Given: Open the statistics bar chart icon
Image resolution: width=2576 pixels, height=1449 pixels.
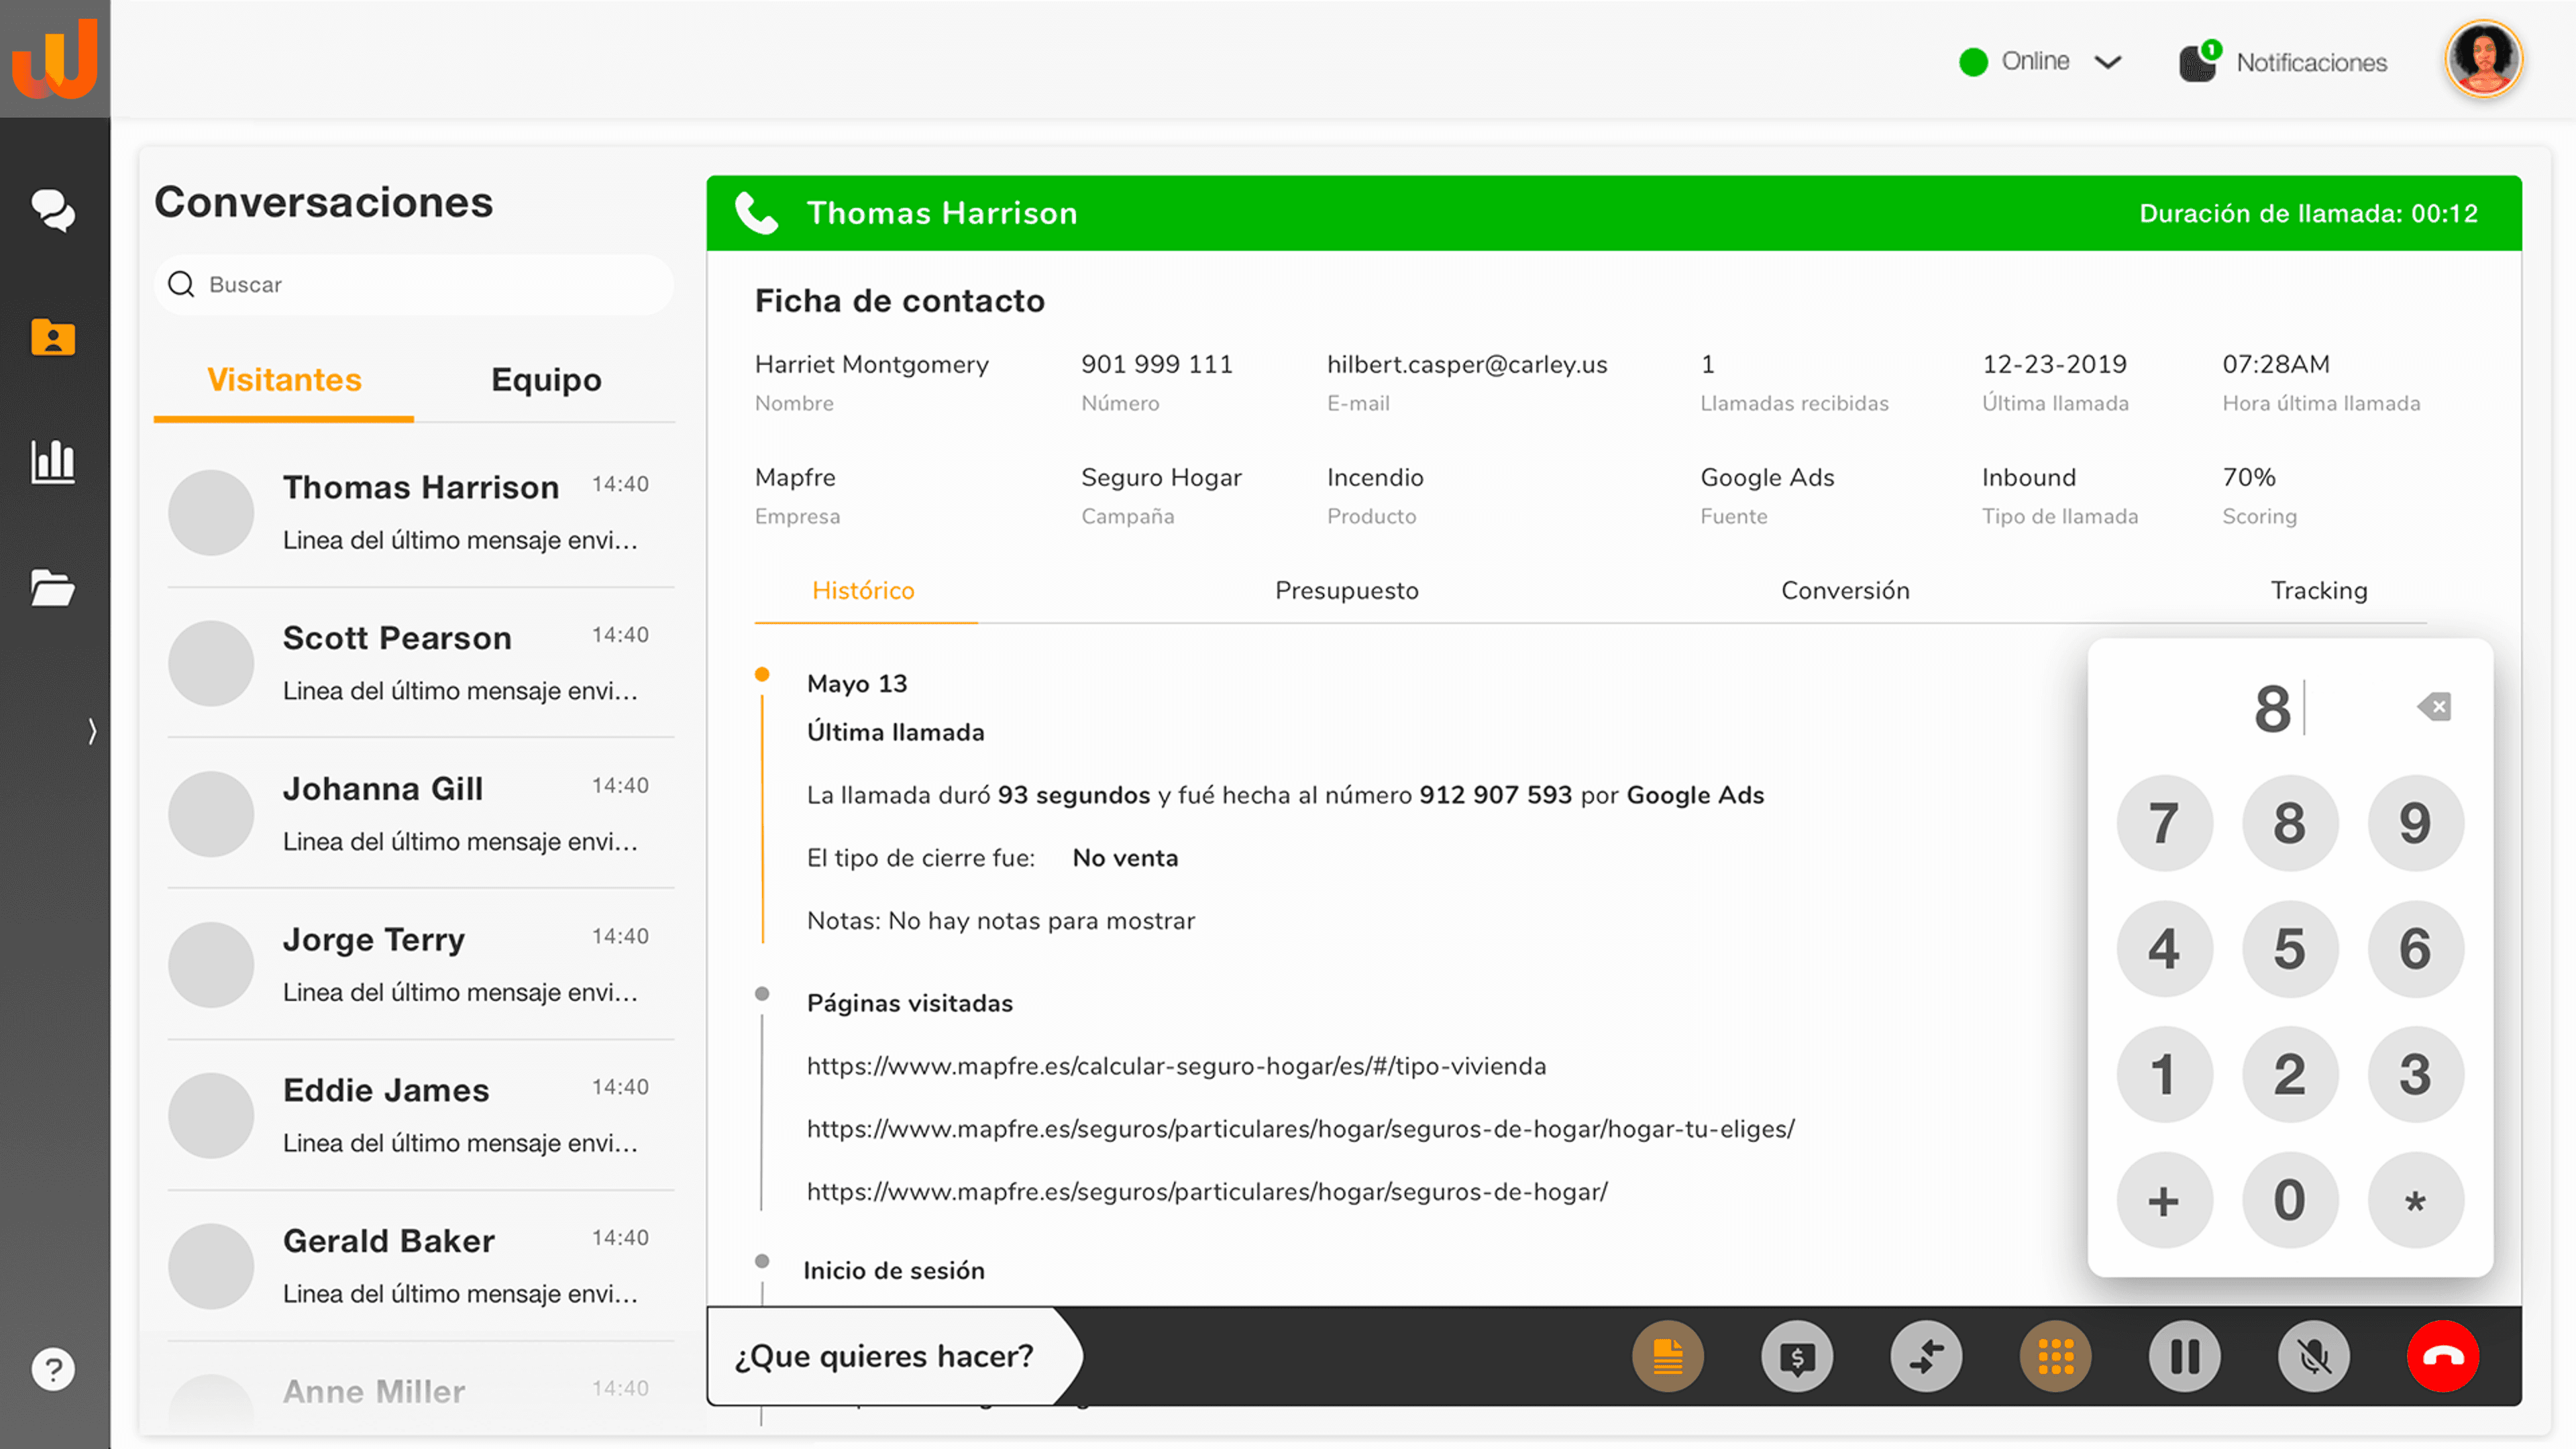Looking at the screenshot, I should 53,462.
